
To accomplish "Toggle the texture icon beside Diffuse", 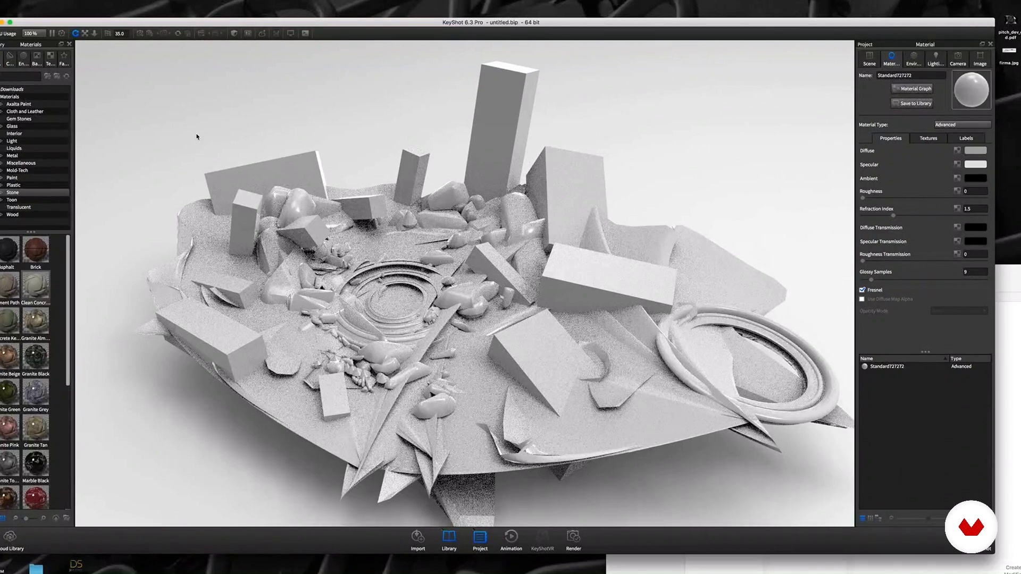I will [x=957, y=150].
